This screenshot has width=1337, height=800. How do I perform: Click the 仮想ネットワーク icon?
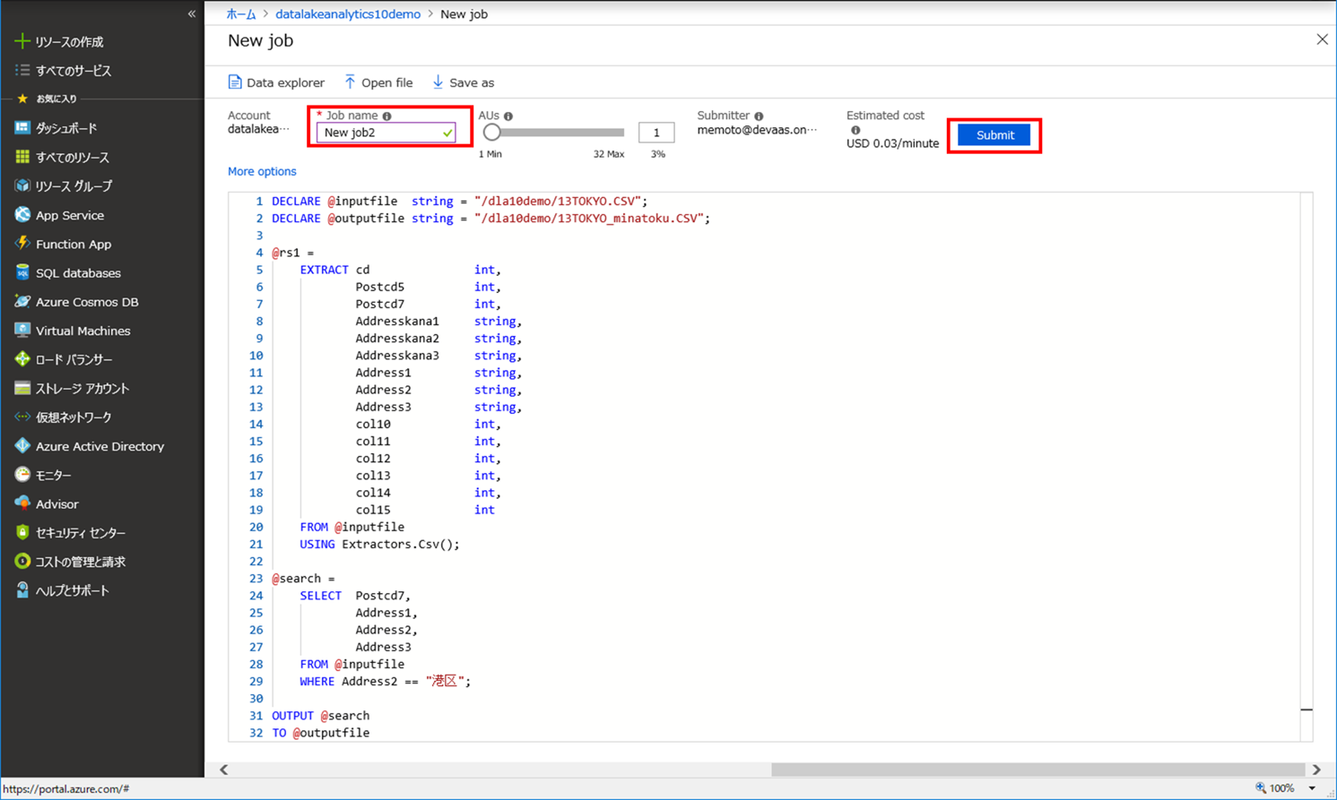(22, 417)
